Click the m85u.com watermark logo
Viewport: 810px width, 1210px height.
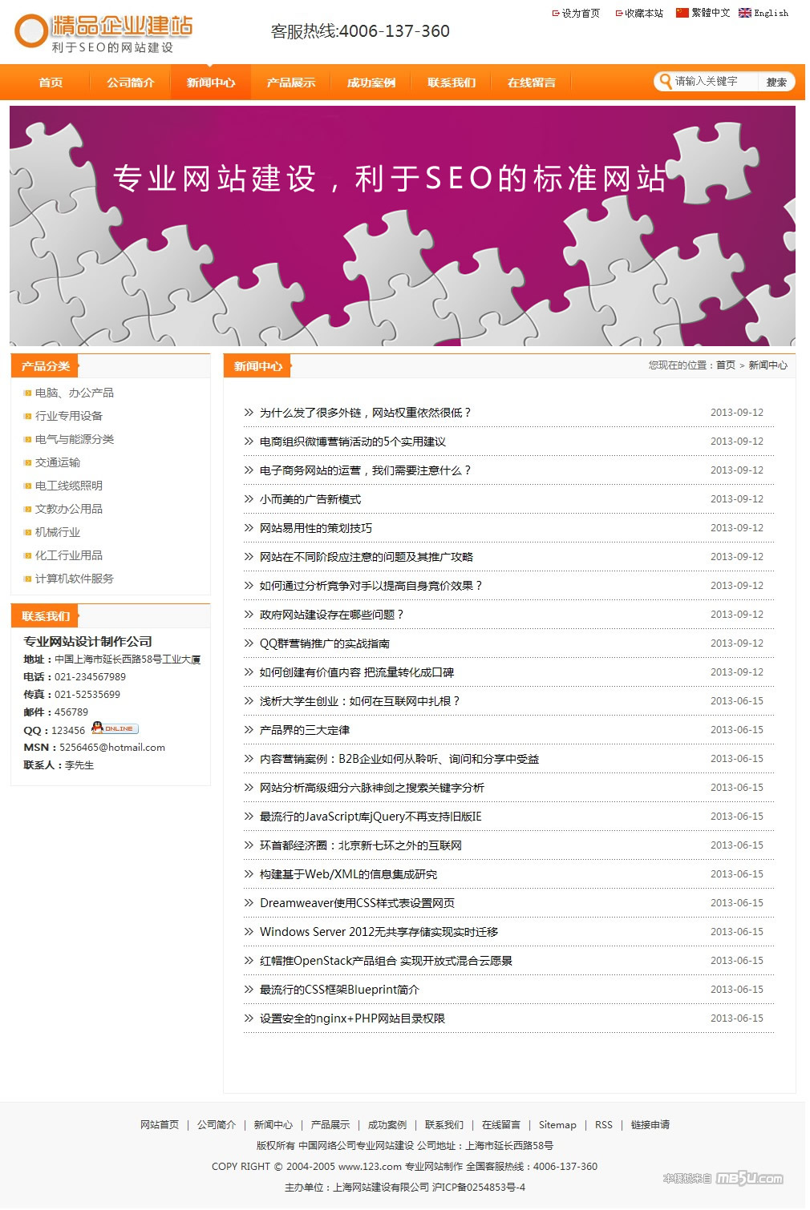click(748, 1178)
